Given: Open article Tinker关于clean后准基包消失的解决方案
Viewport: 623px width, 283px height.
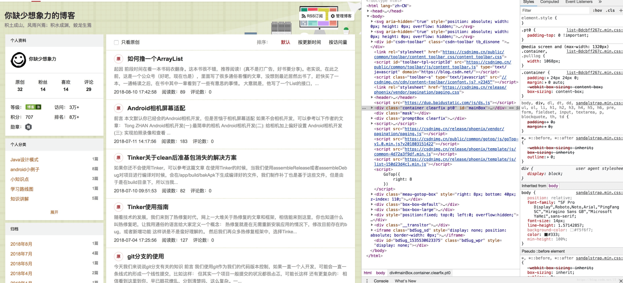Looking at the screenshot, I should 182,158.
